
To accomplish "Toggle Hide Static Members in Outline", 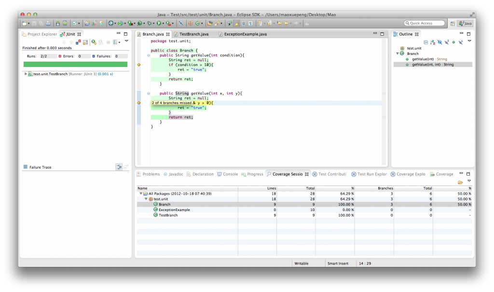I will pos(447,42).
